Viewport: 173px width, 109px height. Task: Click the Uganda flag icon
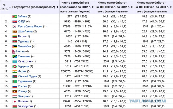click(15, 91)
